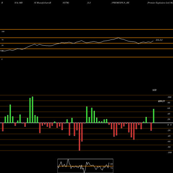Click the tallest green bar reaching 100
The image size is (173, 173).
point(33,110)
